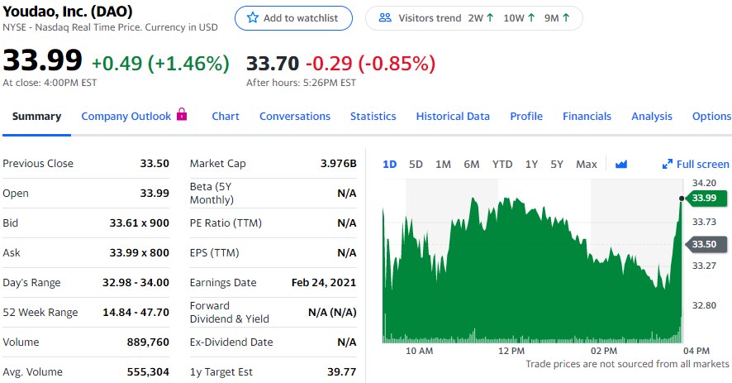Open the Company Outlook tab
Screen dimensions: 732x383
(x=126, y=117)
